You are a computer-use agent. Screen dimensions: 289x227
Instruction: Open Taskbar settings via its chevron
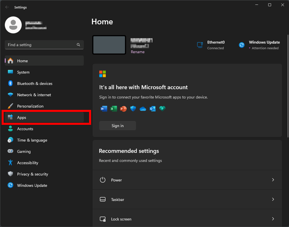273,200
